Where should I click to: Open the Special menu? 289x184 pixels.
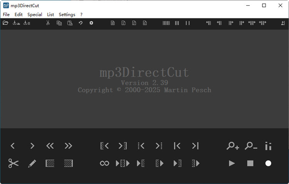coord(35,15)
